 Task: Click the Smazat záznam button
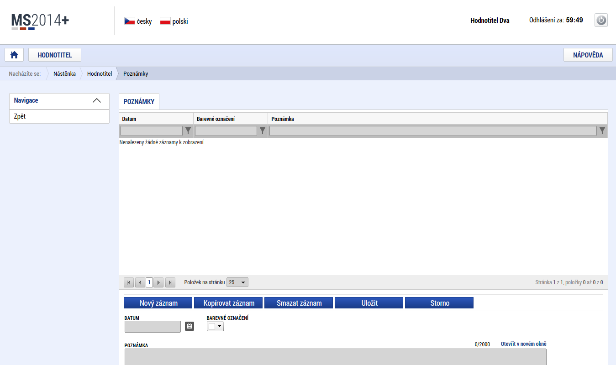pos(299,303)
